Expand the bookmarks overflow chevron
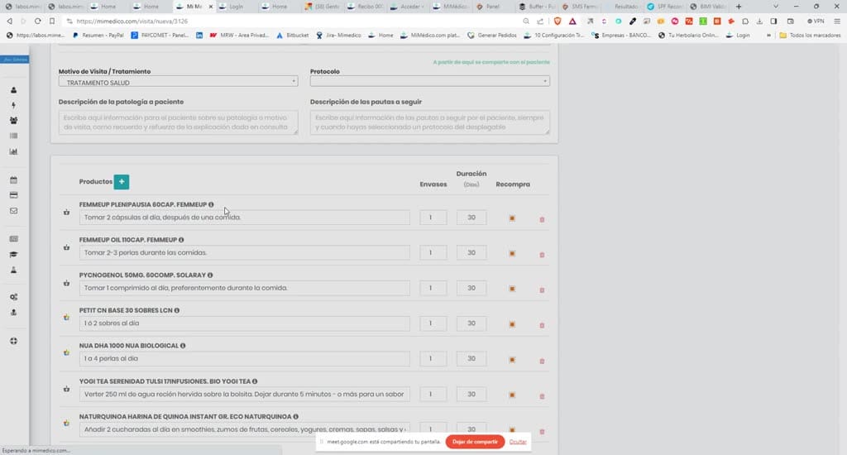 768,35
